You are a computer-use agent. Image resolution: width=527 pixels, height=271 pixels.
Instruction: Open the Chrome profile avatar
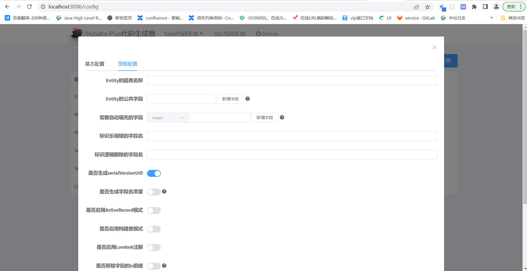[x=496, y=7]
